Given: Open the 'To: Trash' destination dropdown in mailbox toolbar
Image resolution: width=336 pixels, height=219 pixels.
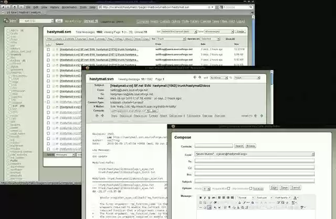Looking at the screenshot, I should point(171,39).
